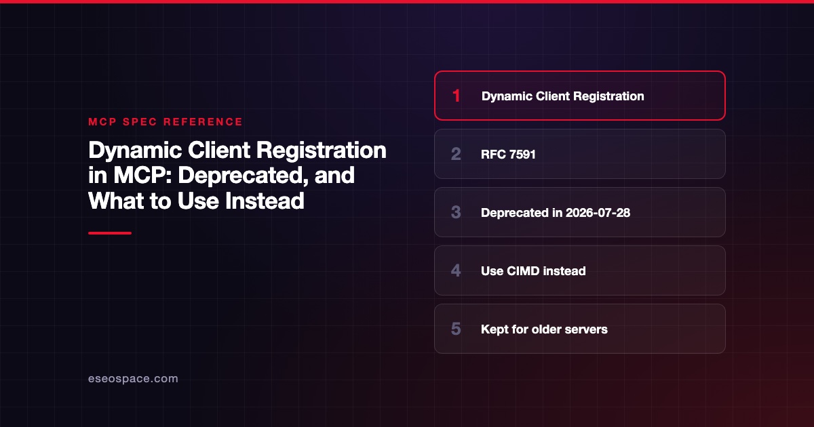Open the RFC 7591 list item

[x=580, y=154]
